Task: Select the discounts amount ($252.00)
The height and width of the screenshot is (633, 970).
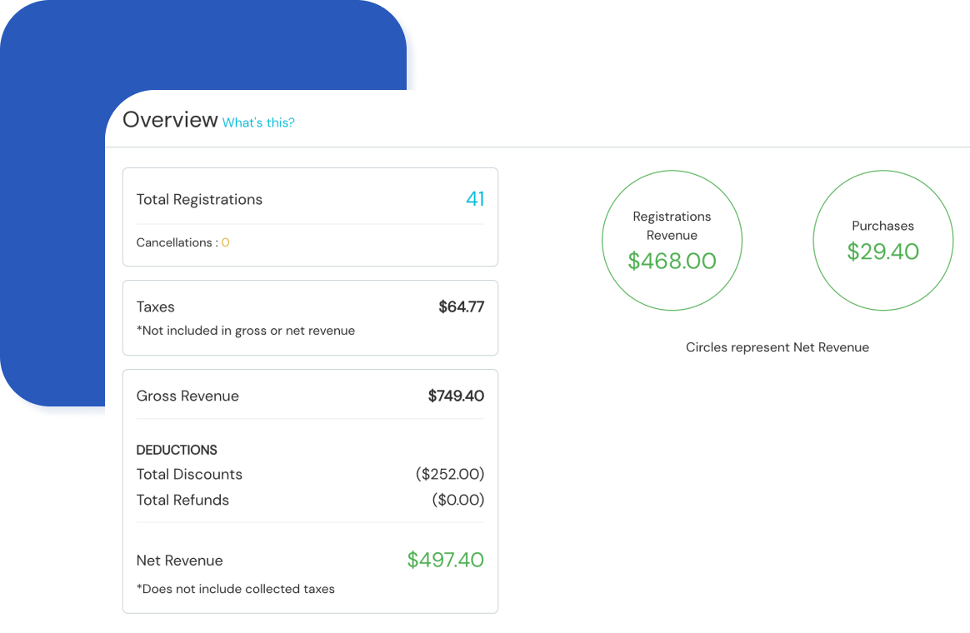Action: click(x=450, y=474)
